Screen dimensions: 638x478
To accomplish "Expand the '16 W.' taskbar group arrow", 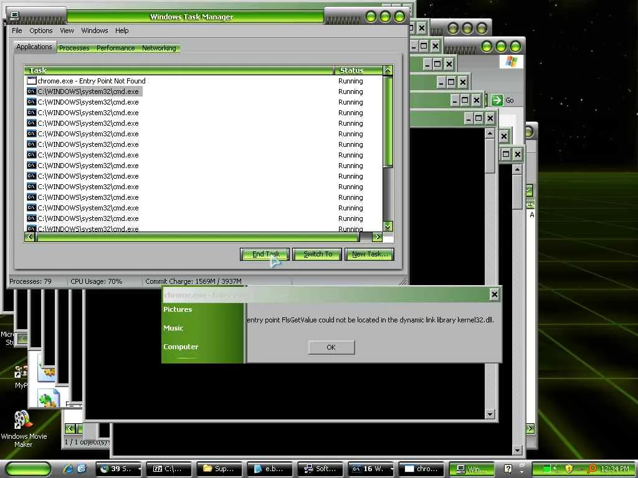I will (x=392, y=469).
